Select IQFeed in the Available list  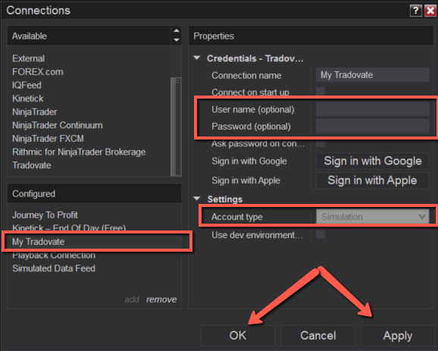pyautogui.click(x=27, y=85)
